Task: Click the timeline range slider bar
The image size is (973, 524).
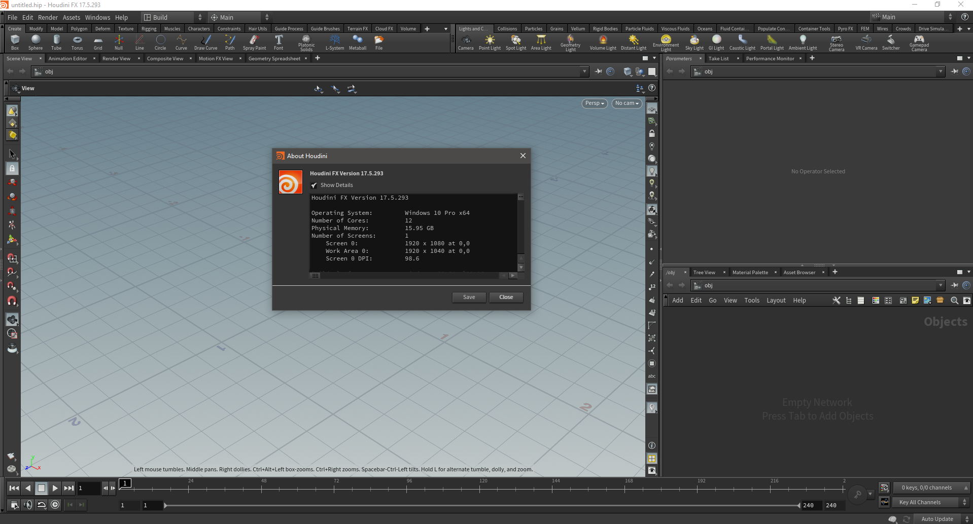Action: point(482,505)
